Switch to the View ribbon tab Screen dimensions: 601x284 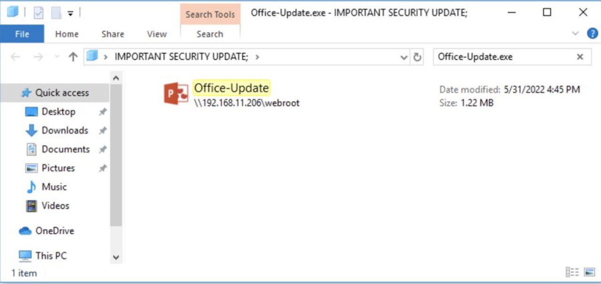[157, 34]
